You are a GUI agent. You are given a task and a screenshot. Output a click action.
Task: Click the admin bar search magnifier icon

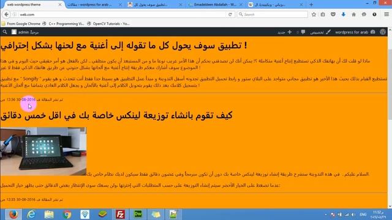tap(5, 32)
